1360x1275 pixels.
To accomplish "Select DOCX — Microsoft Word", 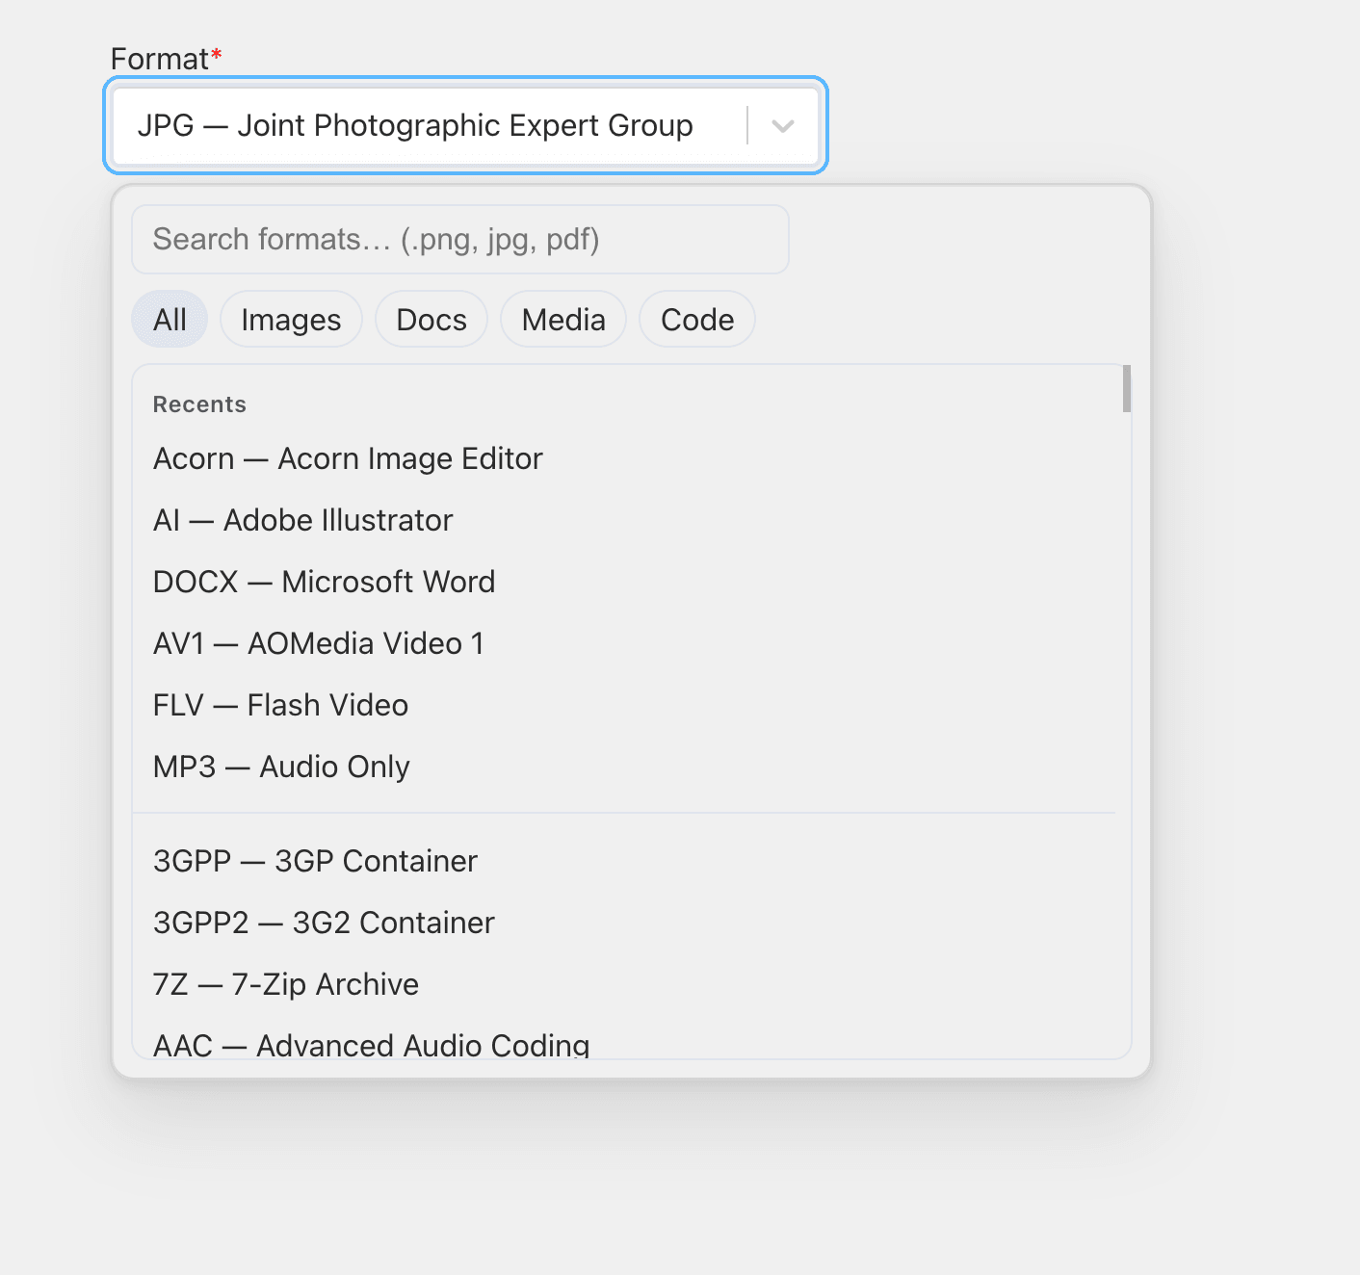I will pos(324,581).
